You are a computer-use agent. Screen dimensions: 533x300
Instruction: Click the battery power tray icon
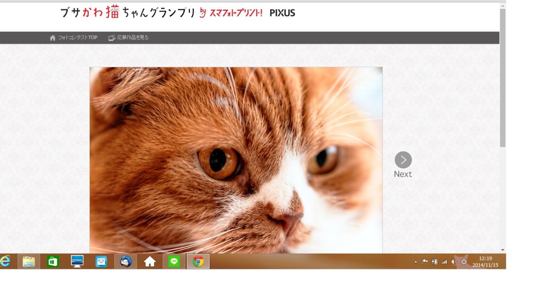tap(435, 262)
